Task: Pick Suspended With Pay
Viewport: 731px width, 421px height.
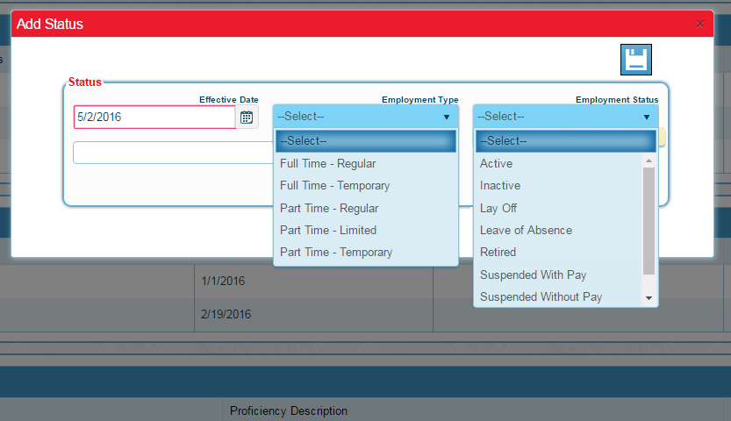Action: 533,275
